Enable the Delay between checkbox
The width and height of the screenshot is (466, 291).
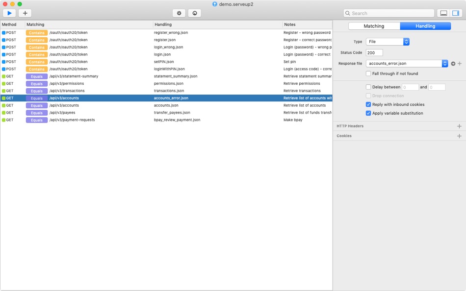(368, 87)
